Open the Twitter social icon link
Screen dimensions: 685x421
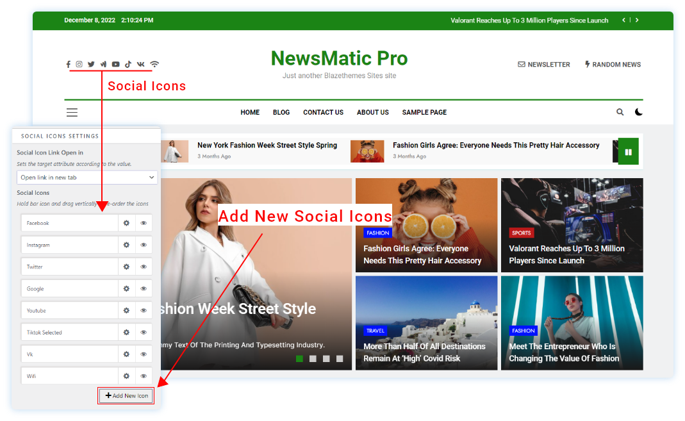click(x=91, y=64)
